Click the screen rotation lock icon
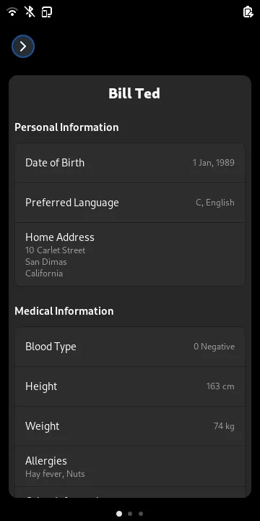This screenshot has width=260, height=521. point(47,12)
